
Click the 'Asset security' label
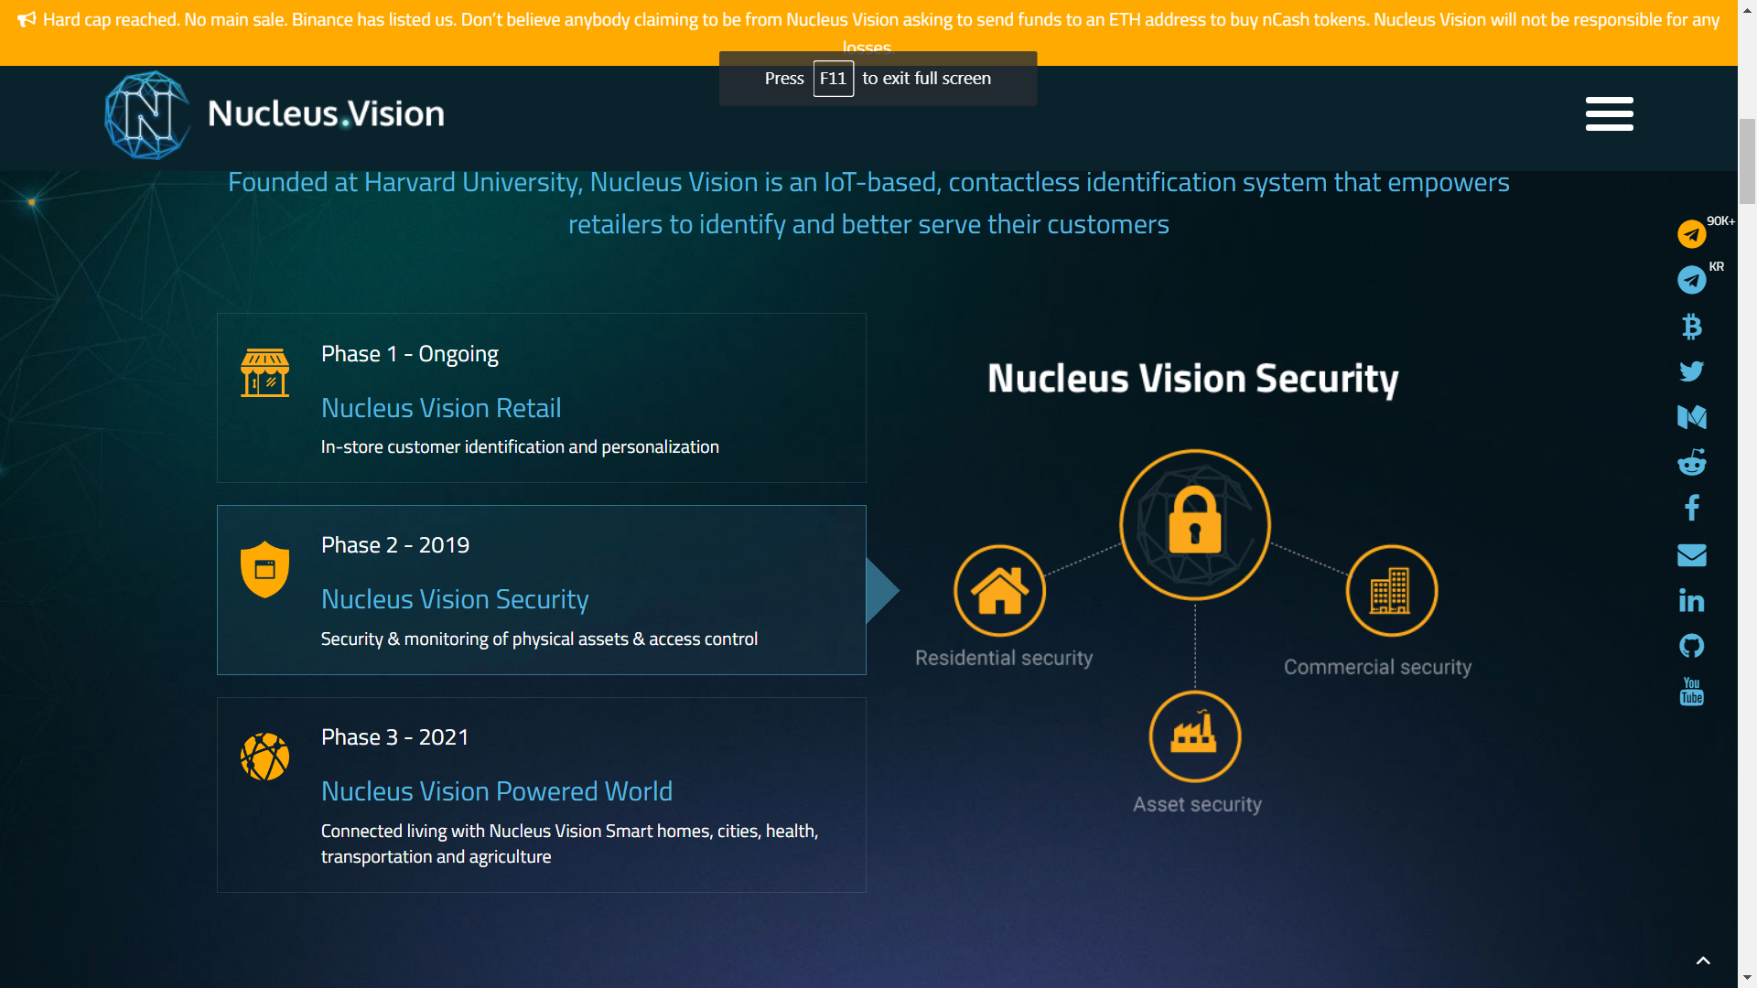(1197, 805)
